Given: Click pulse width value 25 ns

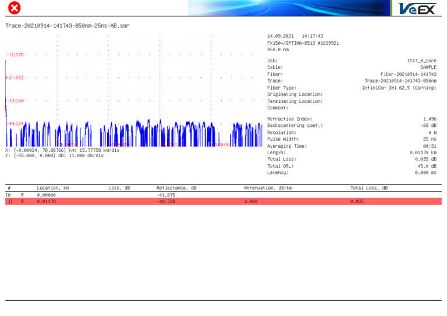Looking at the screenshot, I should click(430, 139).
